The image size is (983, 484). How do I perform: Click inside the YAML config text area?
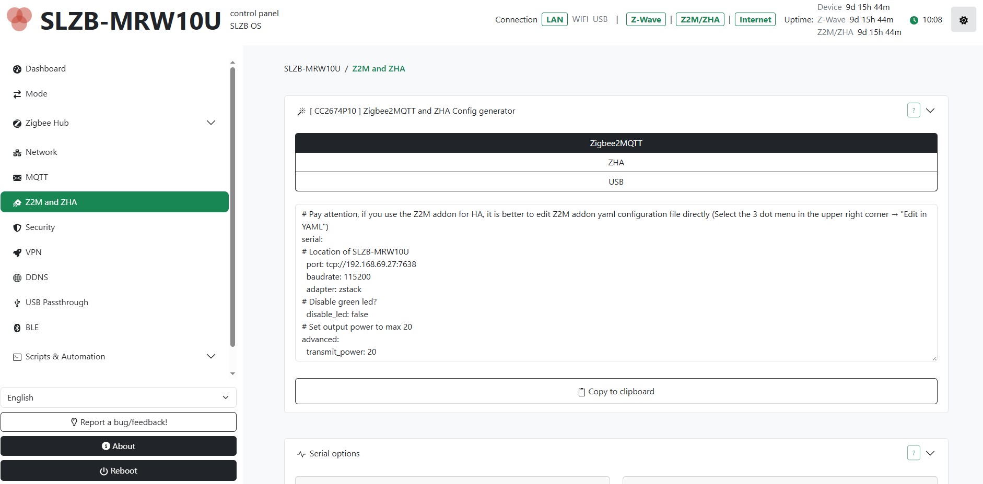click(616, 283)
